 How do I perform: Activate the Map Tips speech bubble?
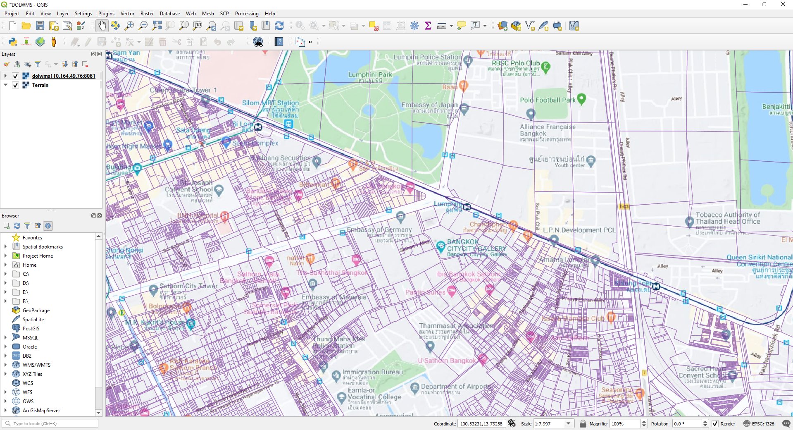coord(462,26)
